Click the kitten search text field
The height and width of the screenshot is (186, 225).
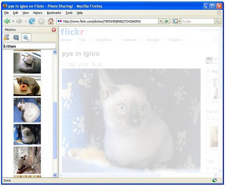pyautogui.click(x=30, y=46)
